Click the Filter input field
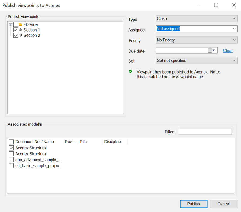This screenshot has height=212, width=241. coord(205,132)
